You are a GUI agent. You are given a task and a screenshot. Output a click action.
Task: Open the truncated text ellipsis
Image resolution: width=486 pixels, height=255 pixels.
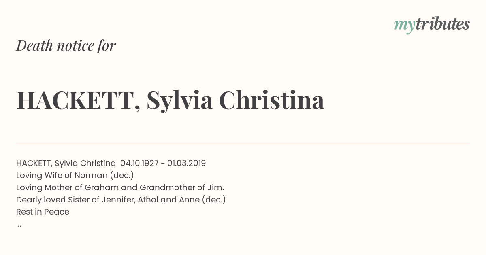pos(19,224)
